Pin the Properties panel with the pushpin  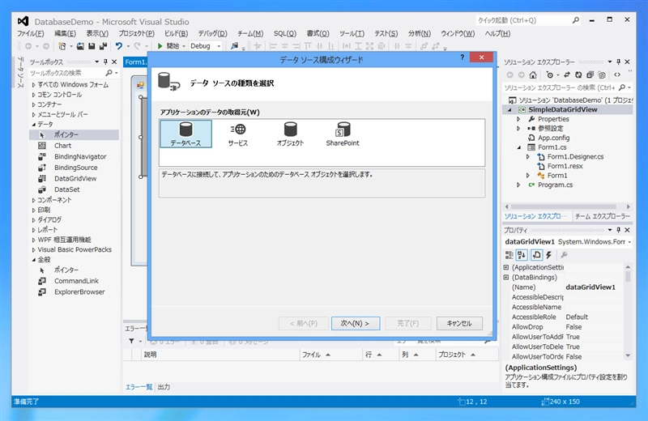[618, 230]
